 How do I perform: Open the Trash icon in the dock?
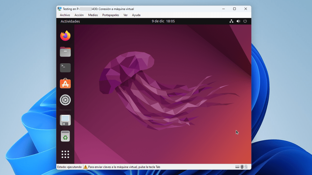click(x=65, y=136)
